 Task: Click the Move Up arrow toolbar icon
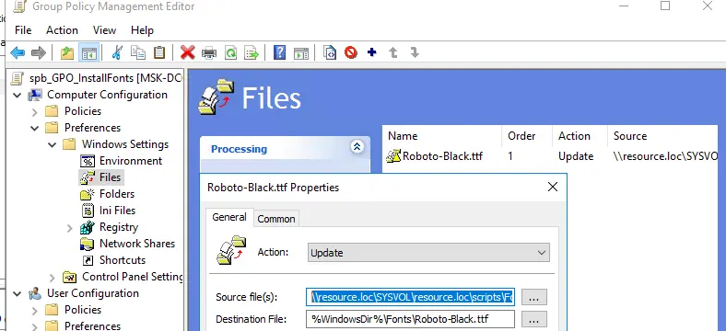[x=393, y=52]
